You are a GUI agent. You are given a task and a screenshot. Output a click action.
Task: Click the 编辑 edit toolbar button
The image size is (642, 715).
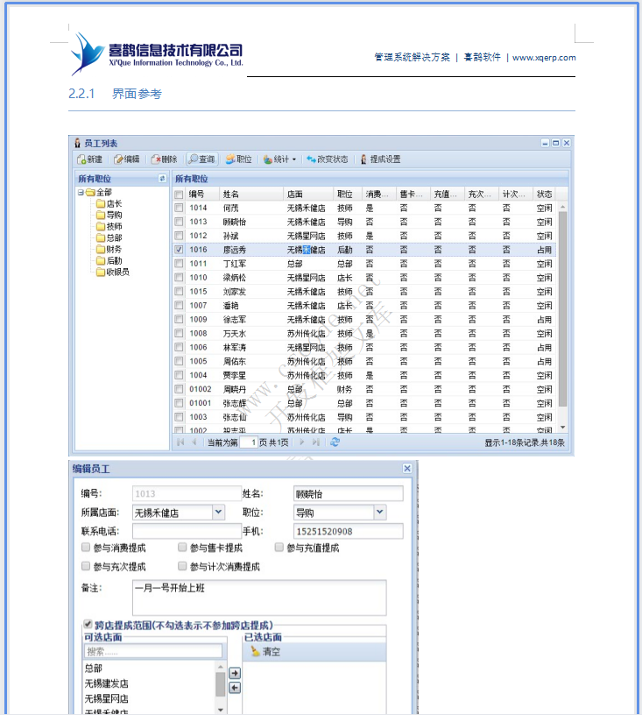point(127,159)
